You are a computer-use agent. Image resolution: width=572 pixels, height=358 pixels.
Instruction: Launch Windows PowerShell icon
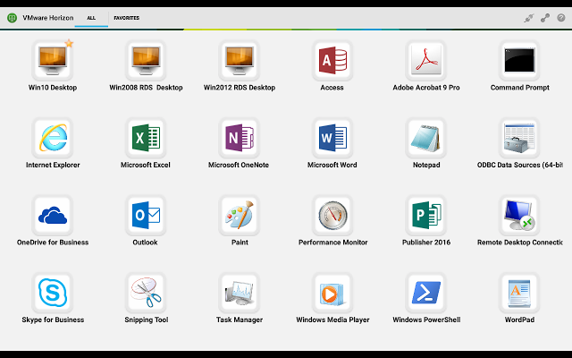tap(426, 293)
